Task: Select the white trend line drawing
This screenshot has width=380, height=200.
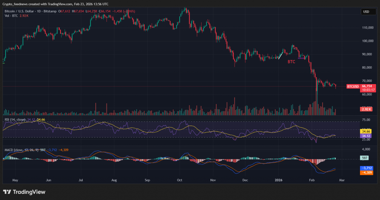Action: [281, 56]
